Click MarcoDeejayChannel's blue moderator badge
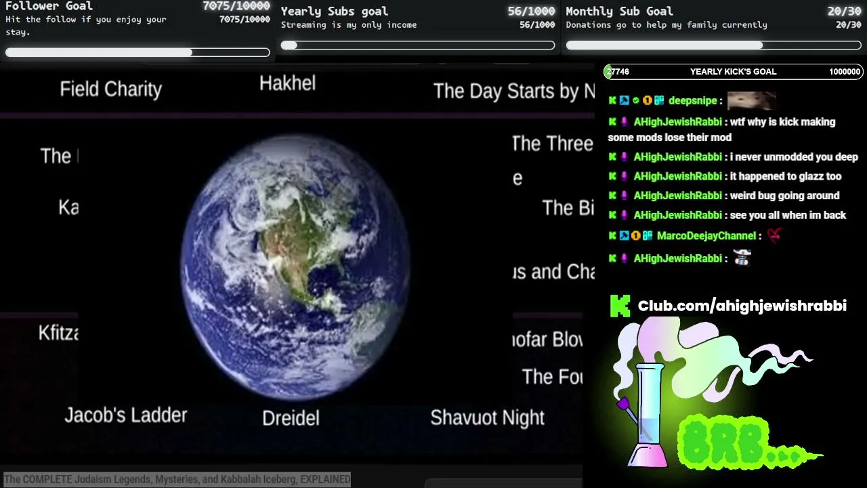The width and height of the screenshot is (867, 488). [624, 236]
